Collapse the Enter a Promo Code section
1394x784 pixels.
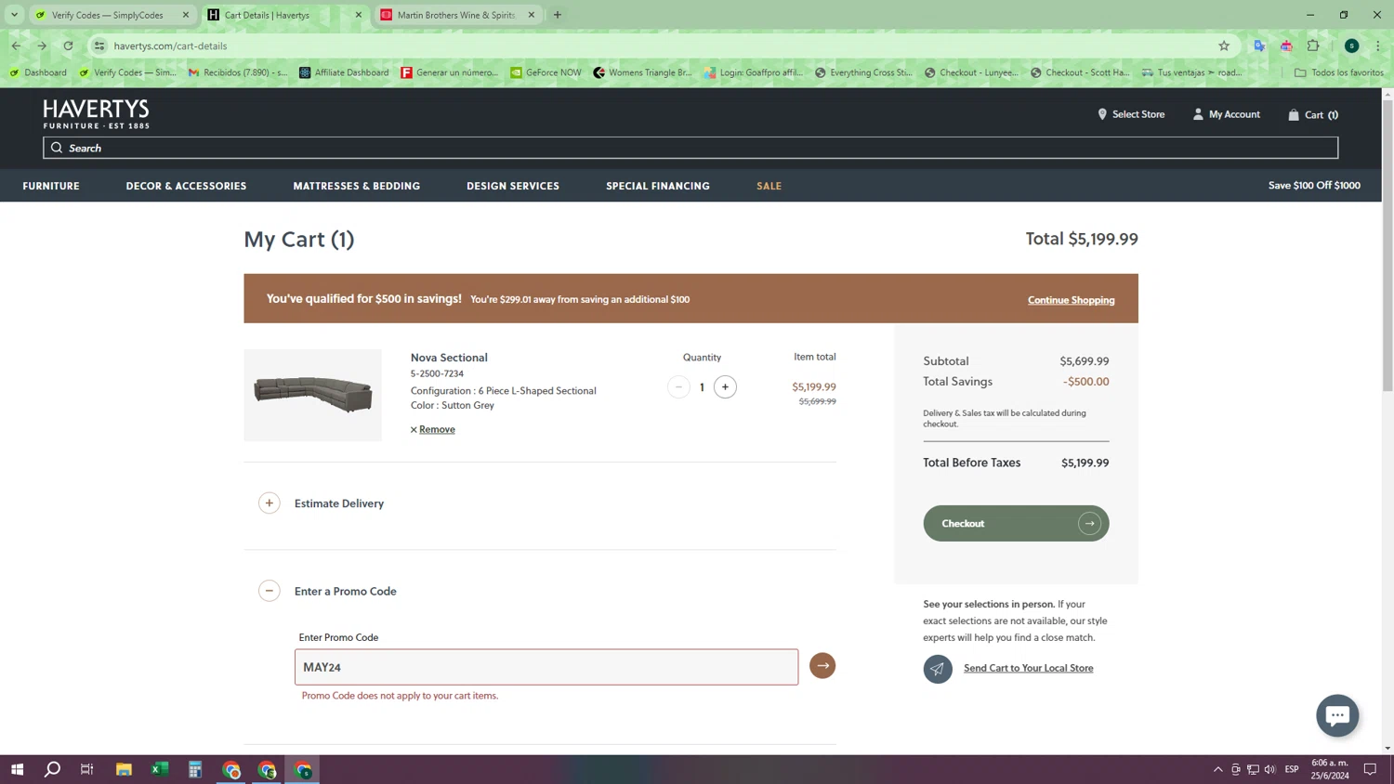tap(270, 591)
